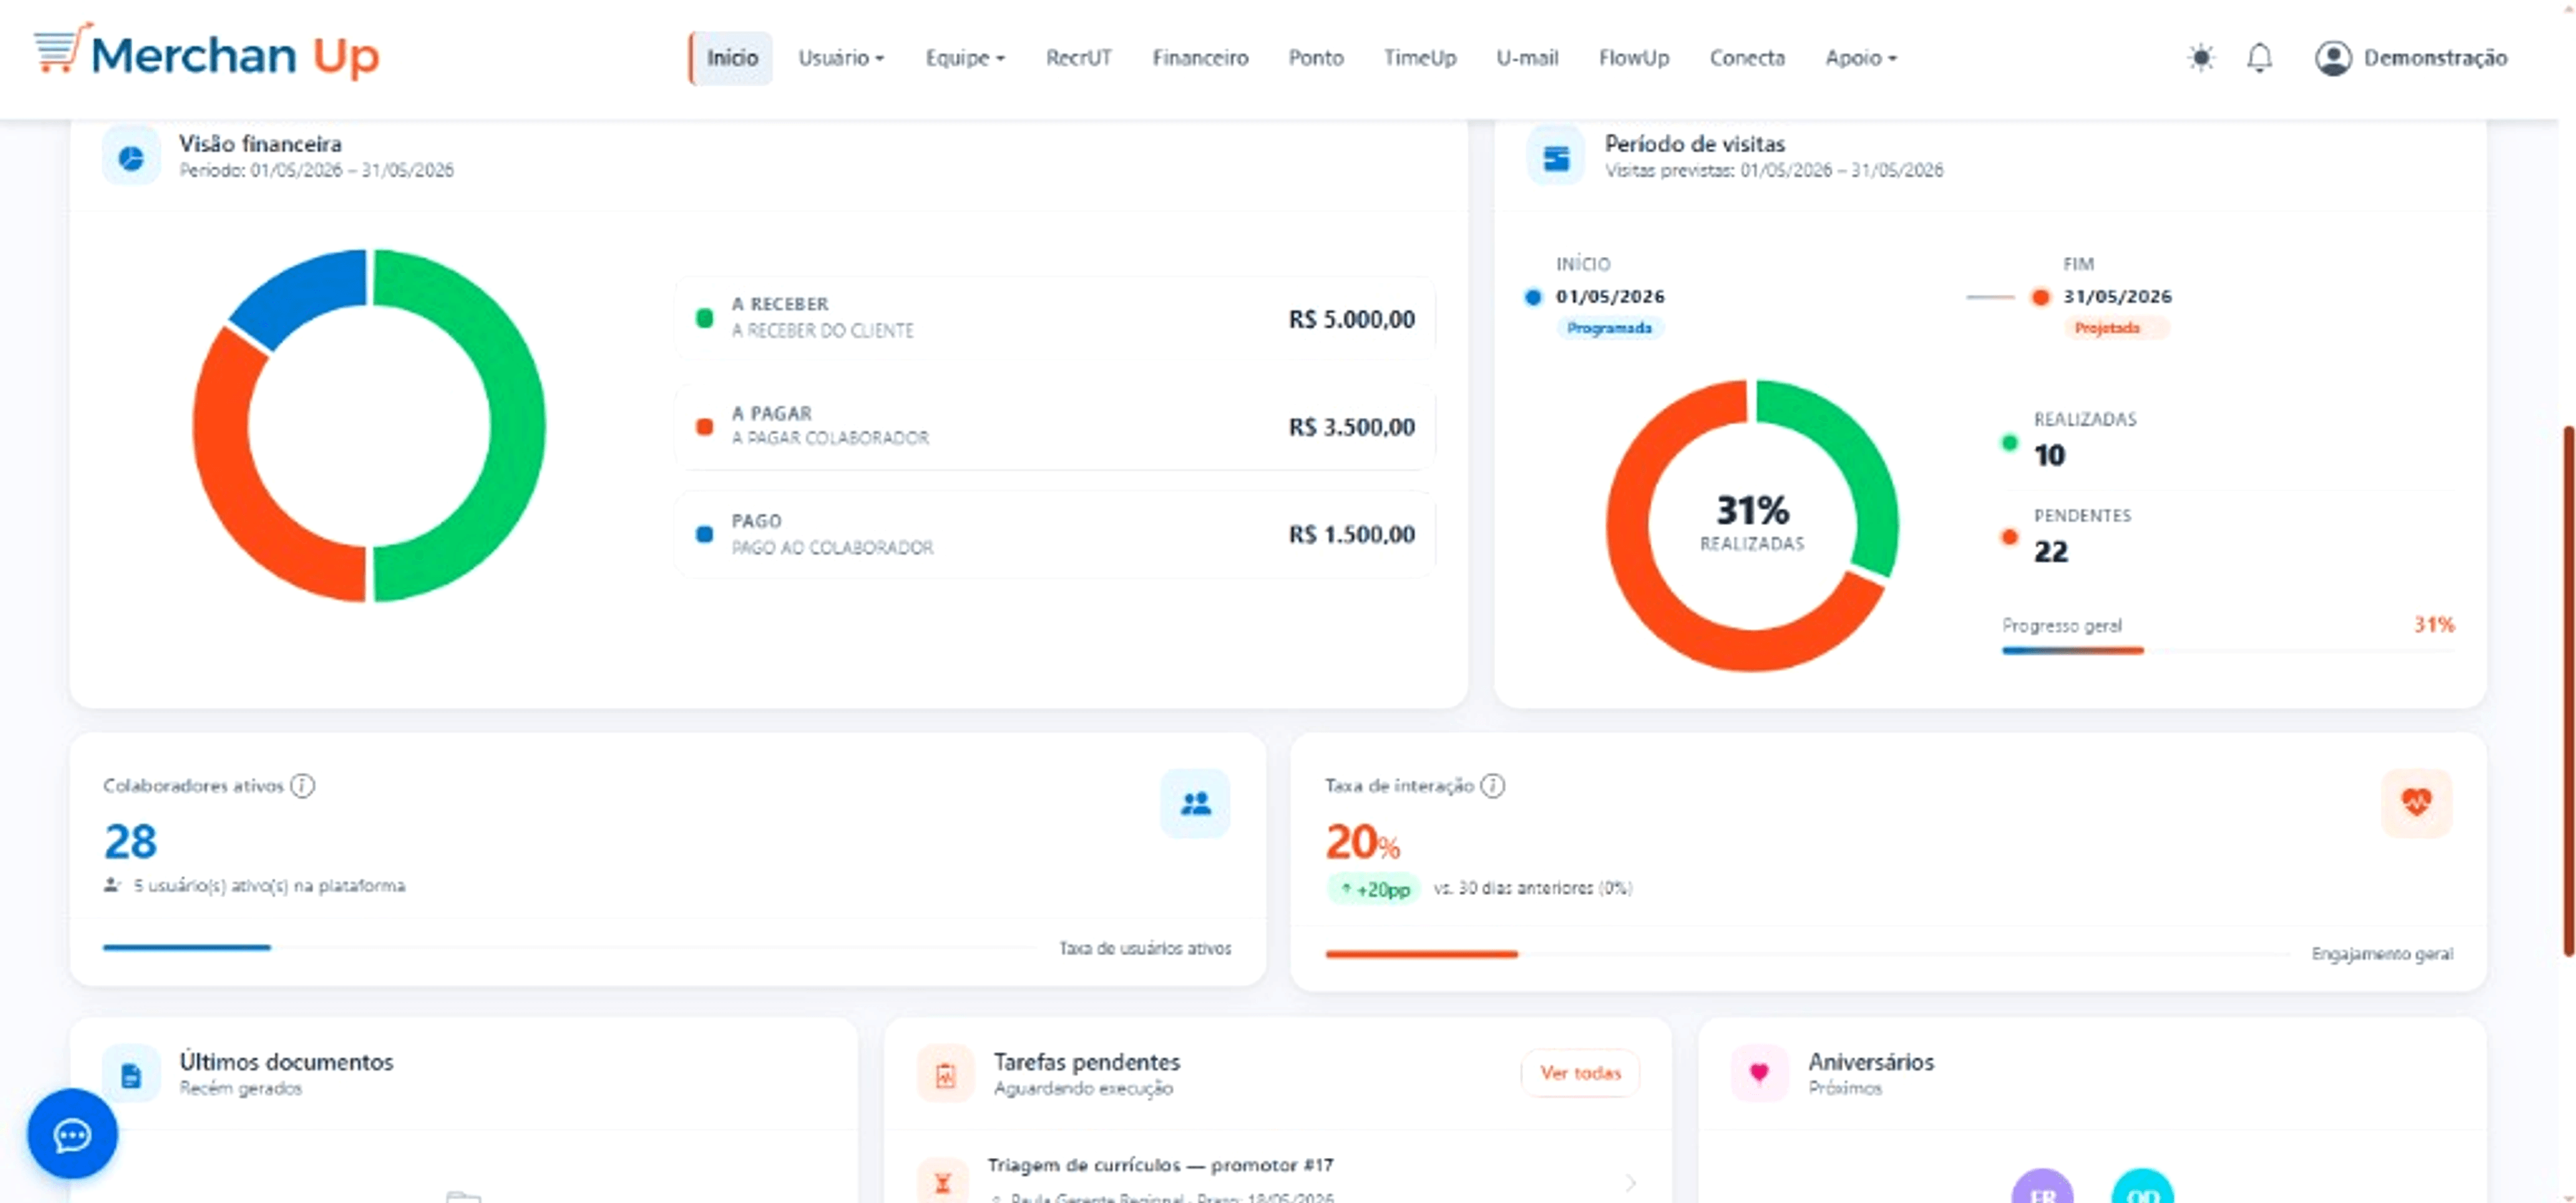This screenshot has height=1203, width=2576.
Task: Click the orange A PAGAR legend marker
Action: pyautogui.click(x=704, y=426)
